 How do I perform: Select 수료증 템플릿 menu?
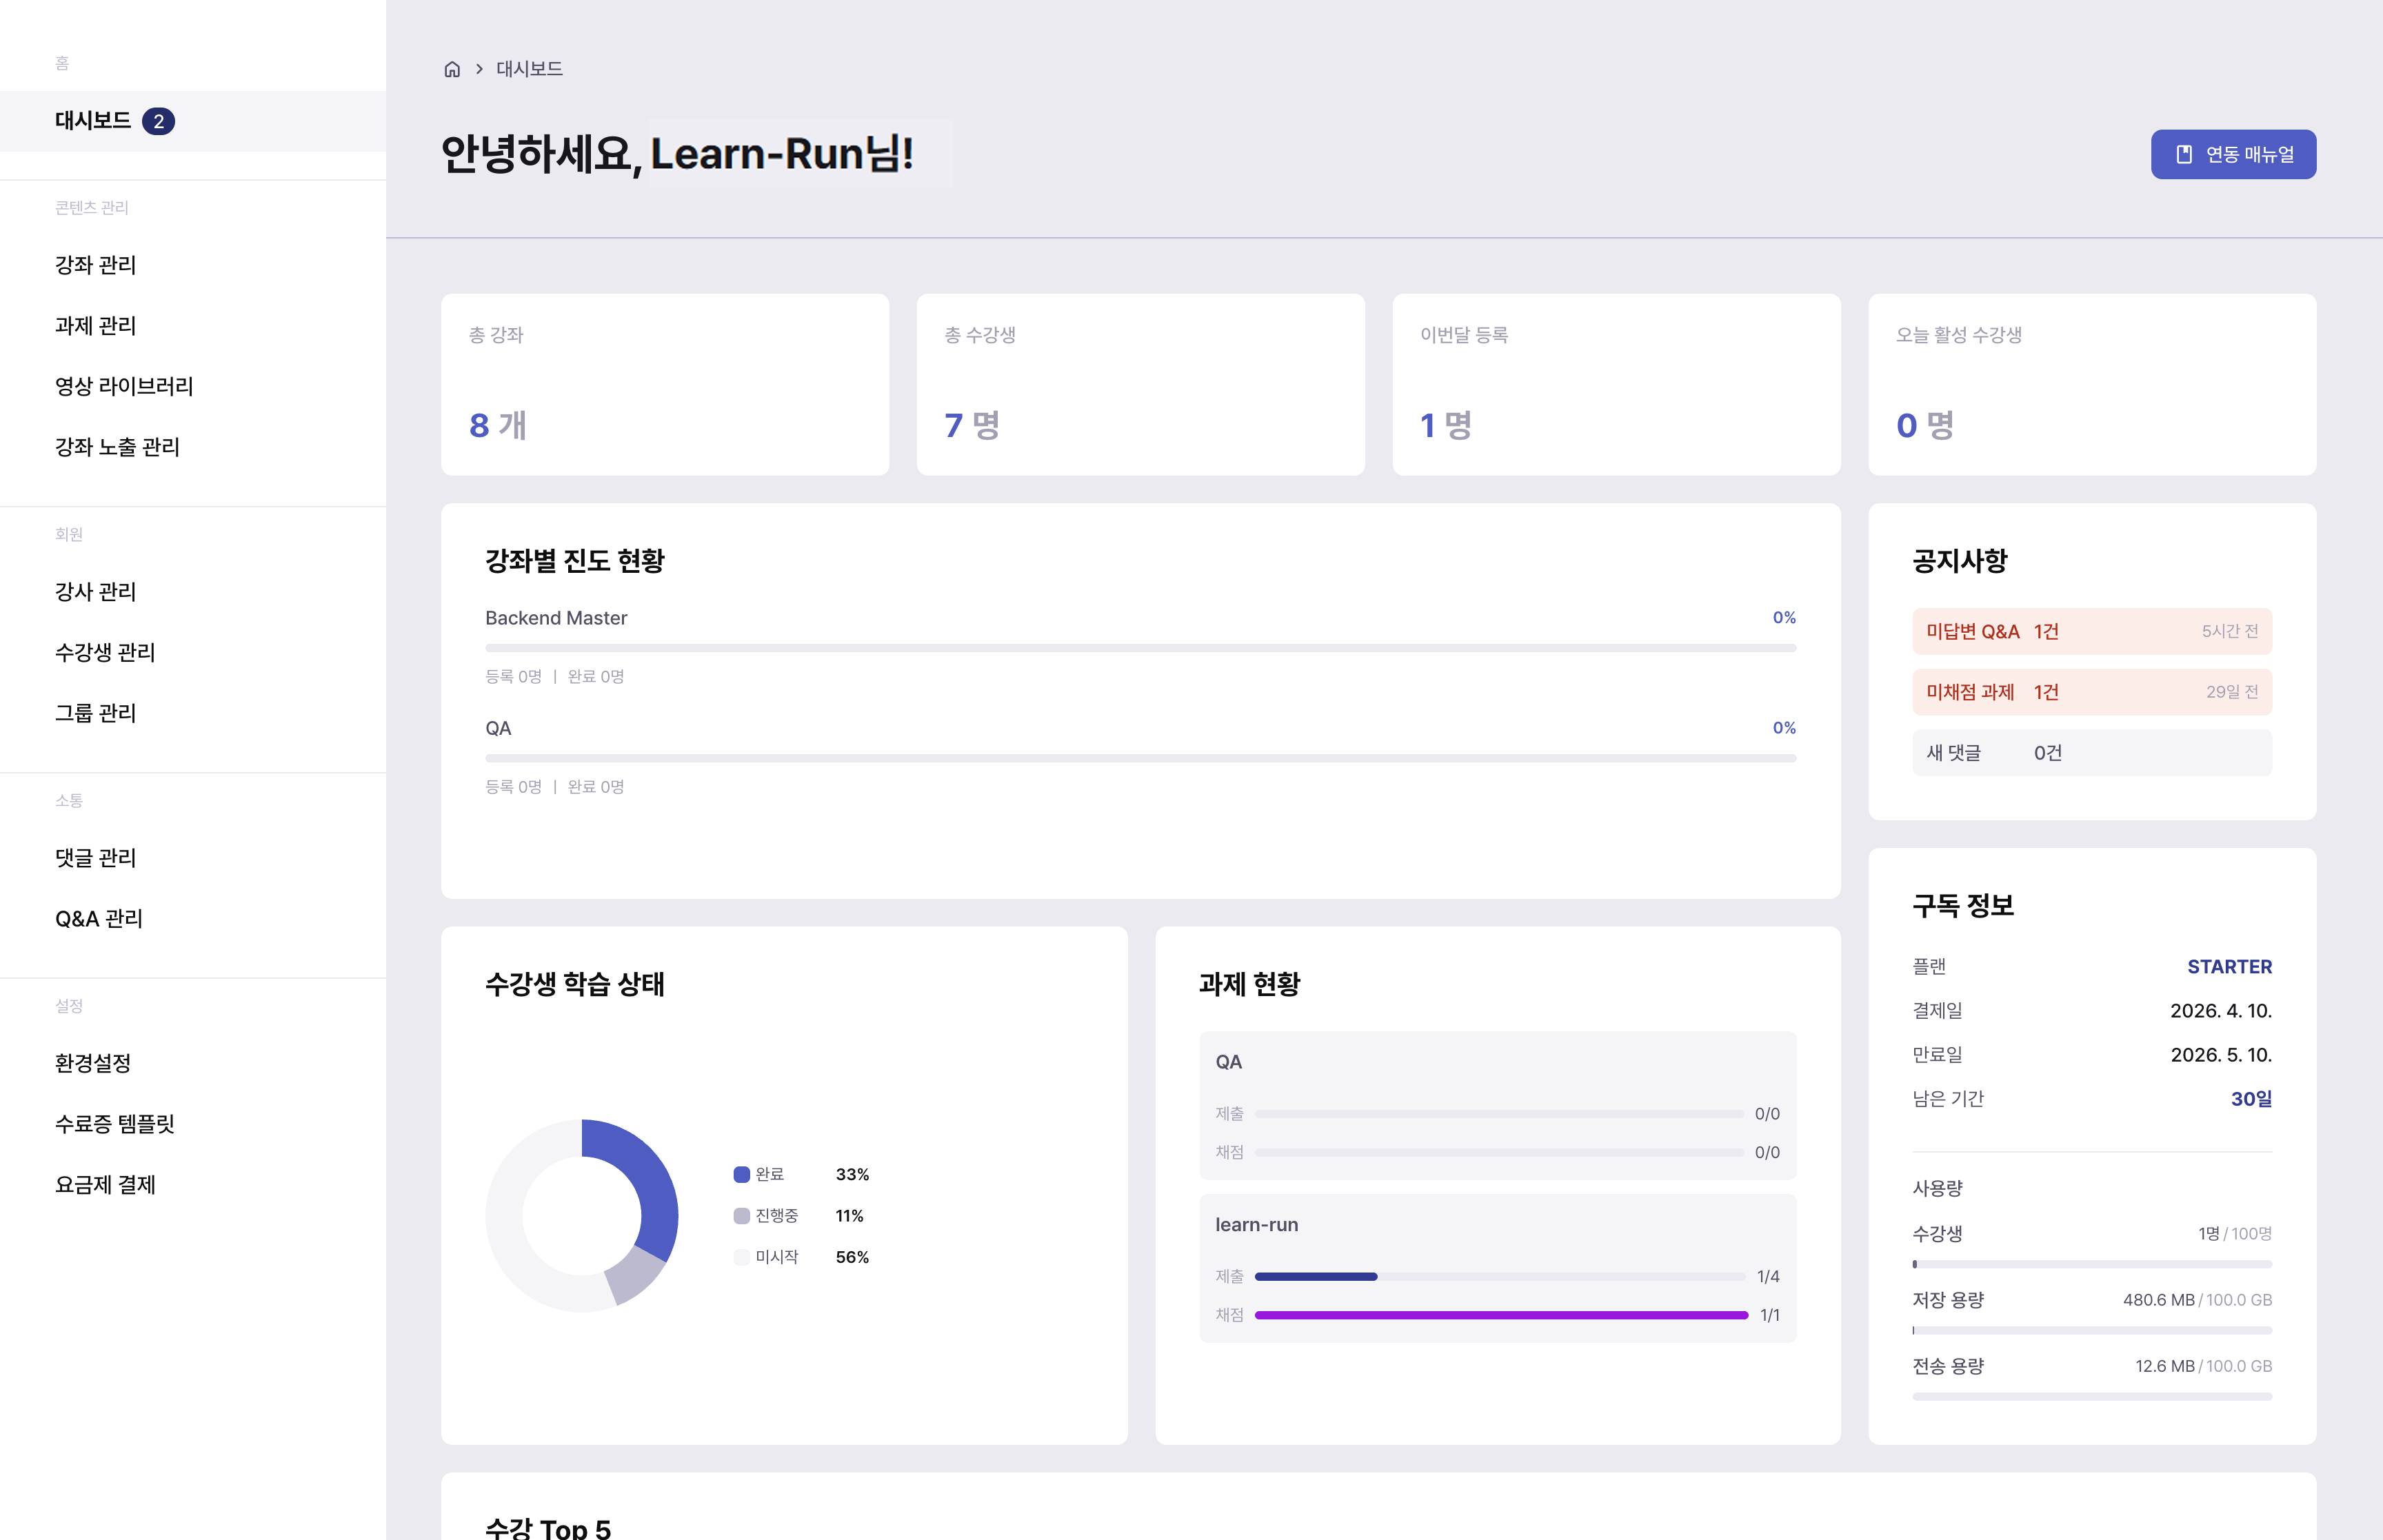click(x=115, y=1124)
